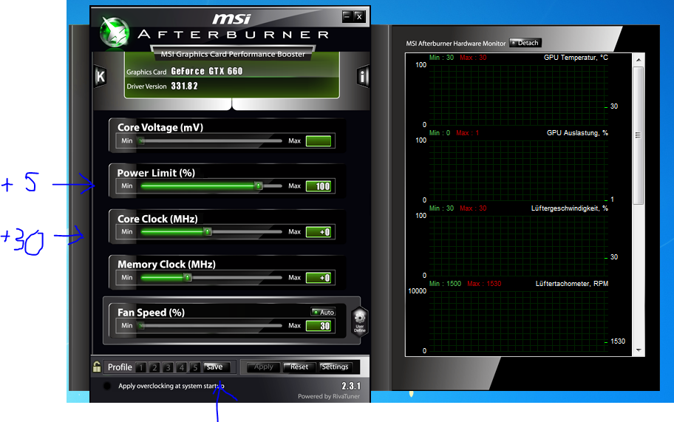Toggle Auto fan speed mode

[323, 312]
